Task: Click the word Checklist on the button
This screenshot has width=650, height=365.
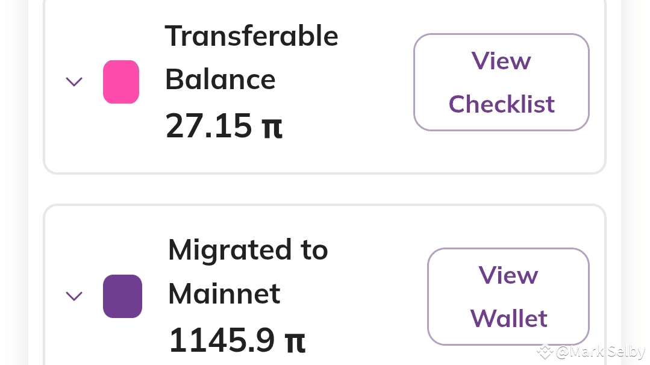Action: pyautogui.click(x=501, y=104)
